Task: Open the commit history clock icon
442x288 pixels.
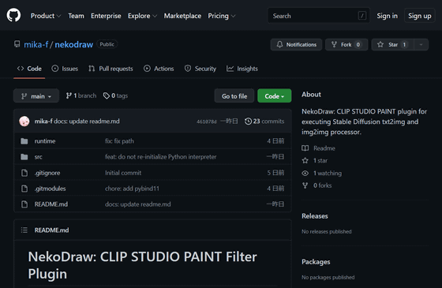Action: [248, 122]
